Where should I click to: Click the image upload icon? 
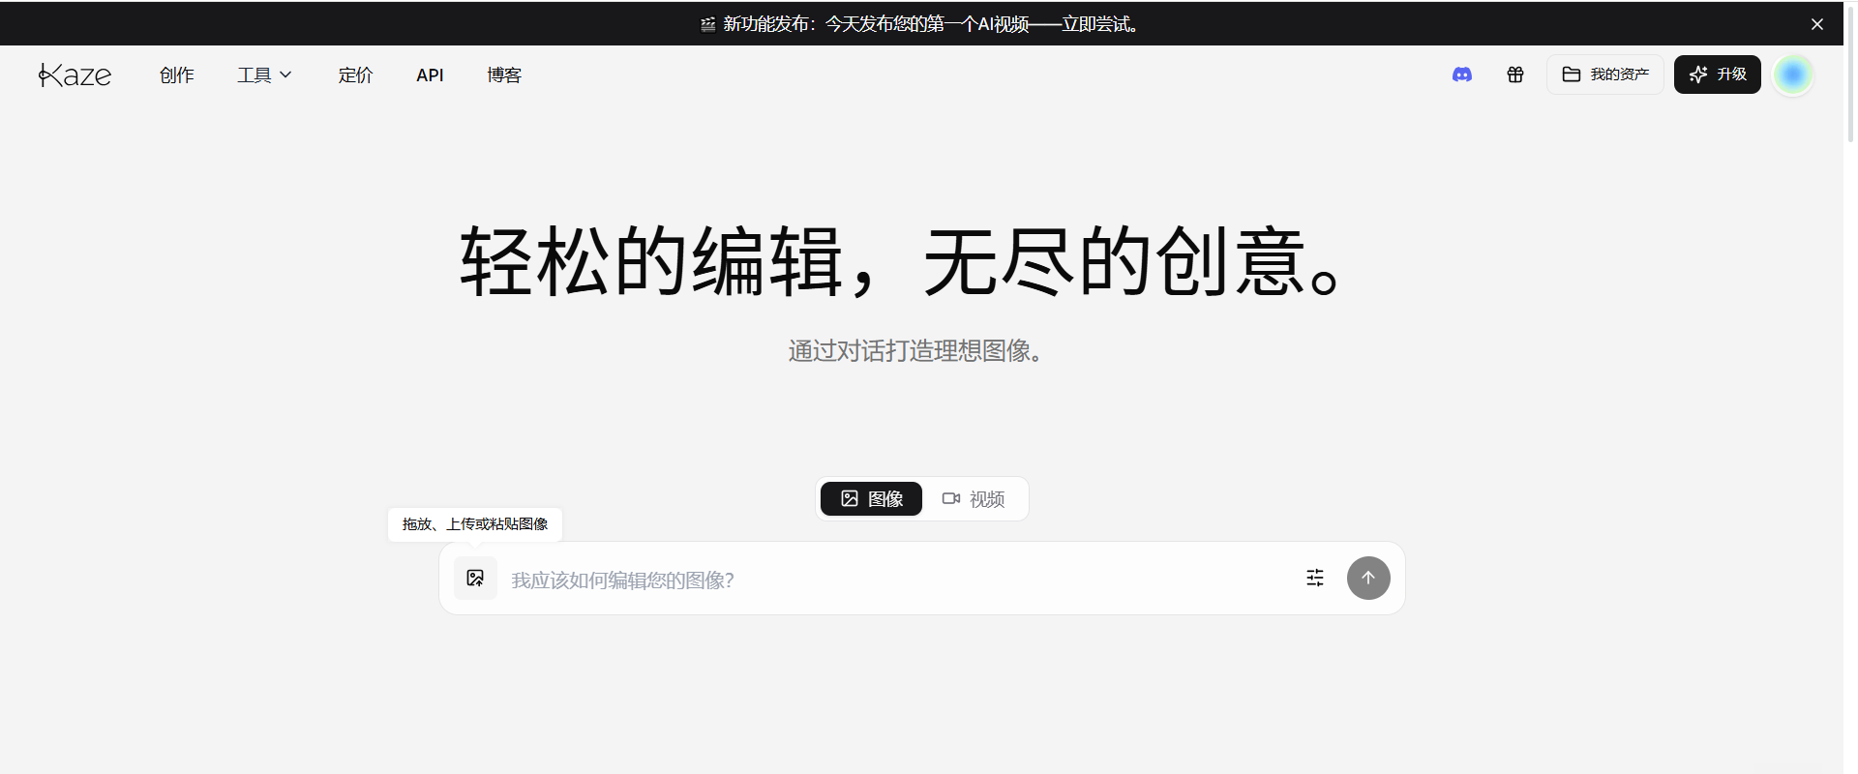click(x=475, y=578)
